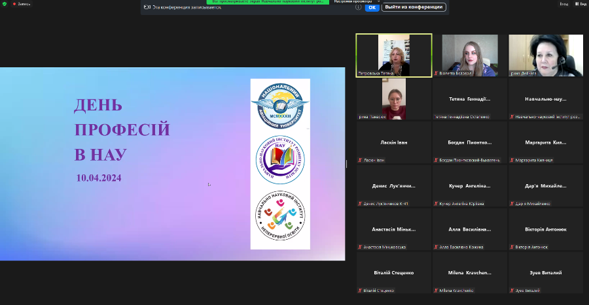Click the green screen sharing banner
The height and width of the screenshot is (305, 589).
268,1
